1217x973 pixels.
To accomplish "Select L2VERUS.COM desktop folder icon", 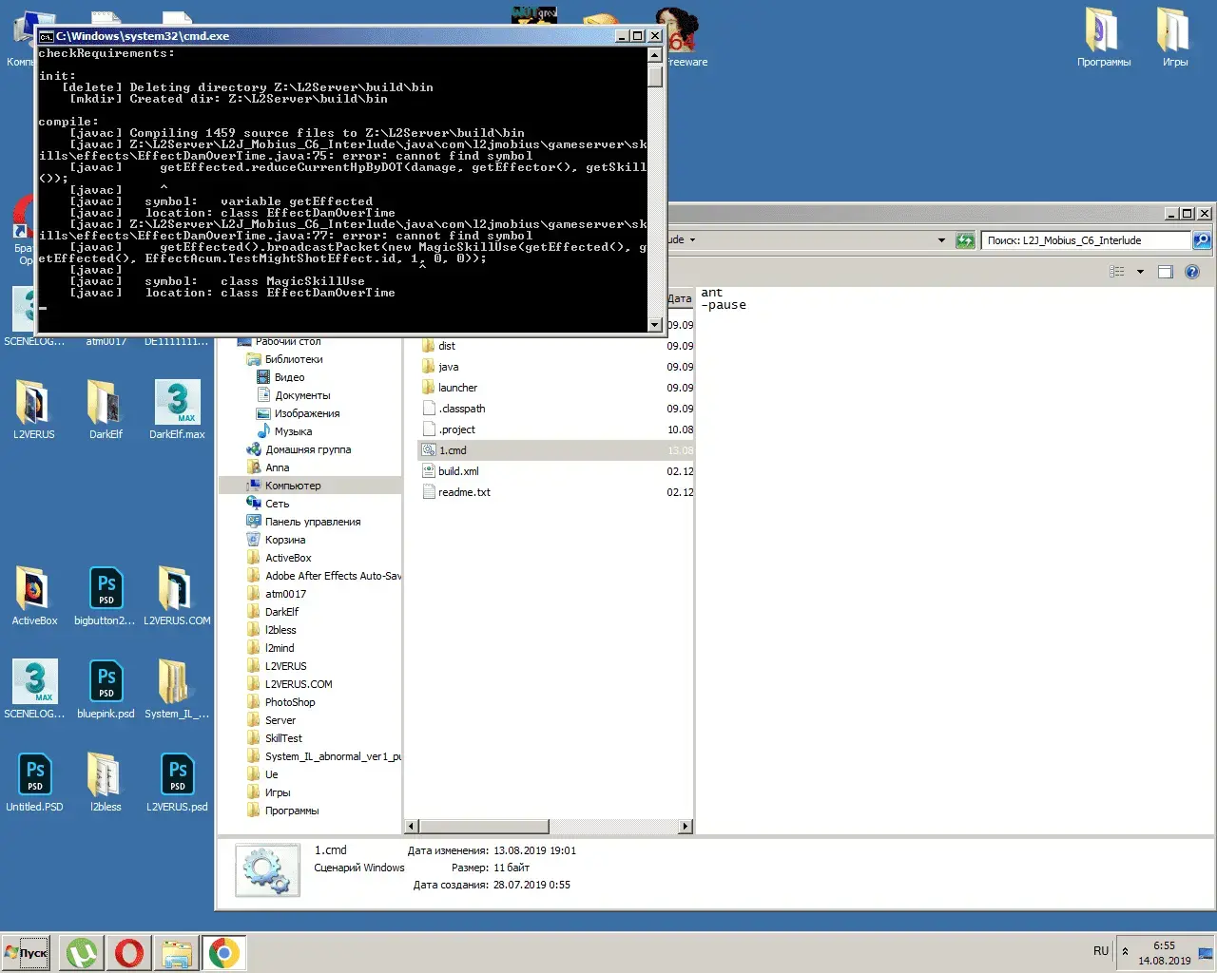I will (177, 596).
